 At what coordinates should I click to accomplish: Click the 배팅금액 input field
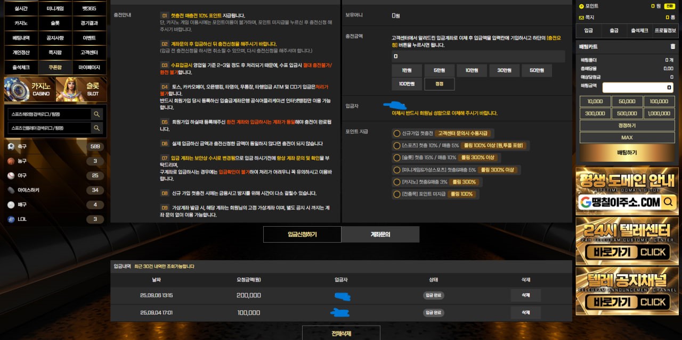[637, 87]
